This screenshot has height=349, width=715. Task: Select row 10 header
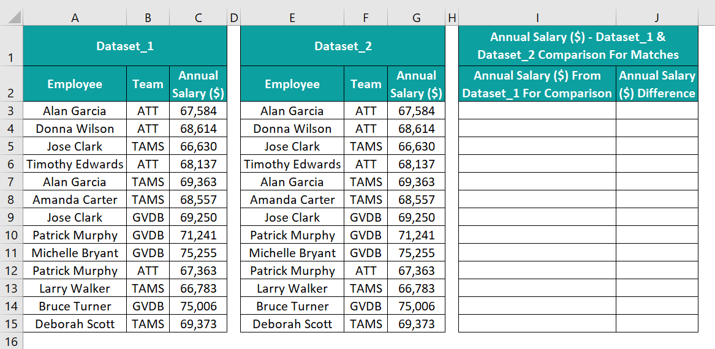pyautogui.click(x=12, y=235)
